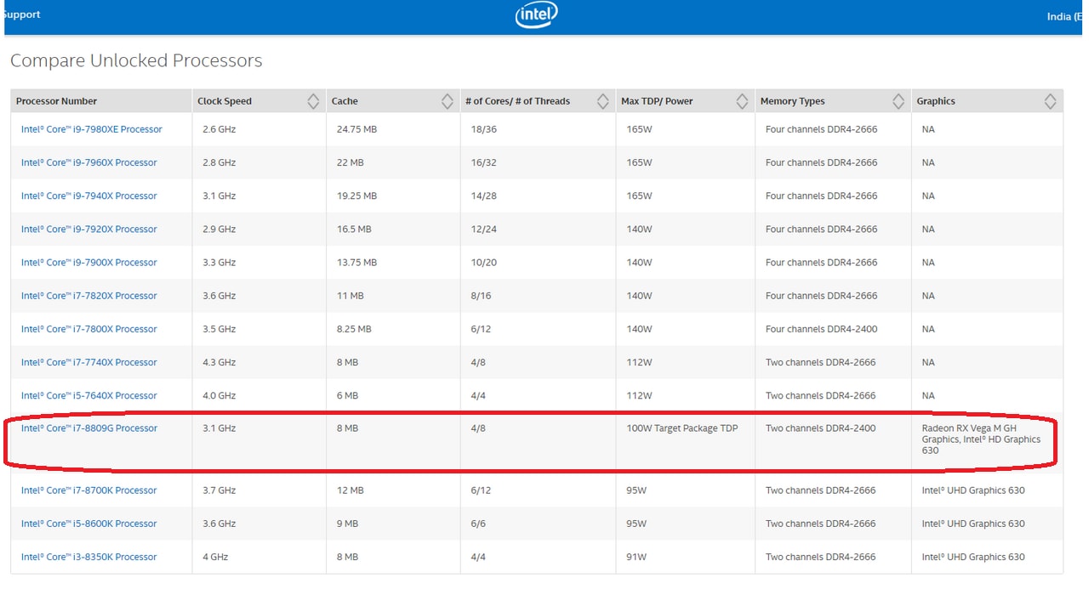Click the 19.25 MB cache value

356,195
